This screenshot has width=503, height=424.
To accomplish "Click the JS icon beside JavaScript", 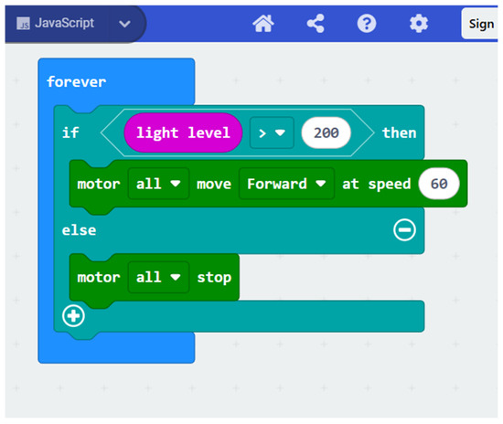I will coord(23,24).
